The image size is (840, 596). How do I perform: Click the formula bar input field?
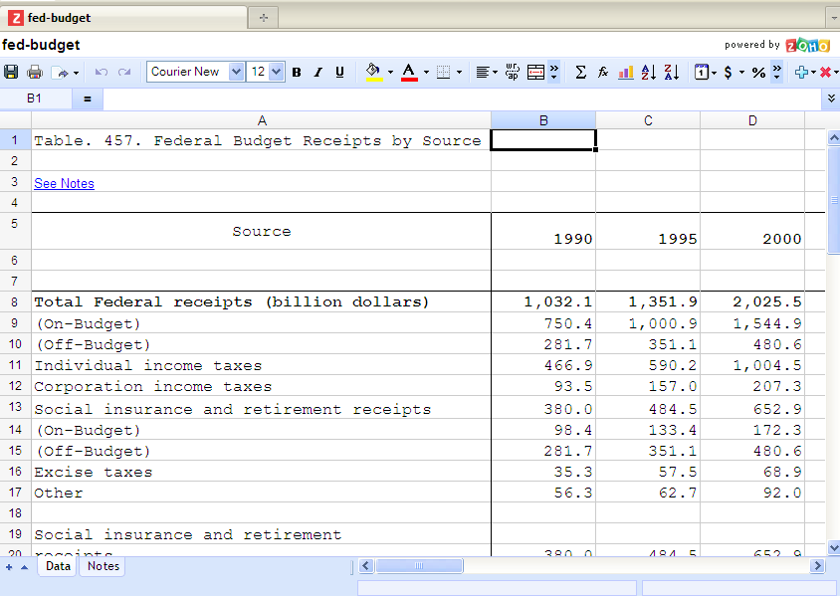[458, 99]
